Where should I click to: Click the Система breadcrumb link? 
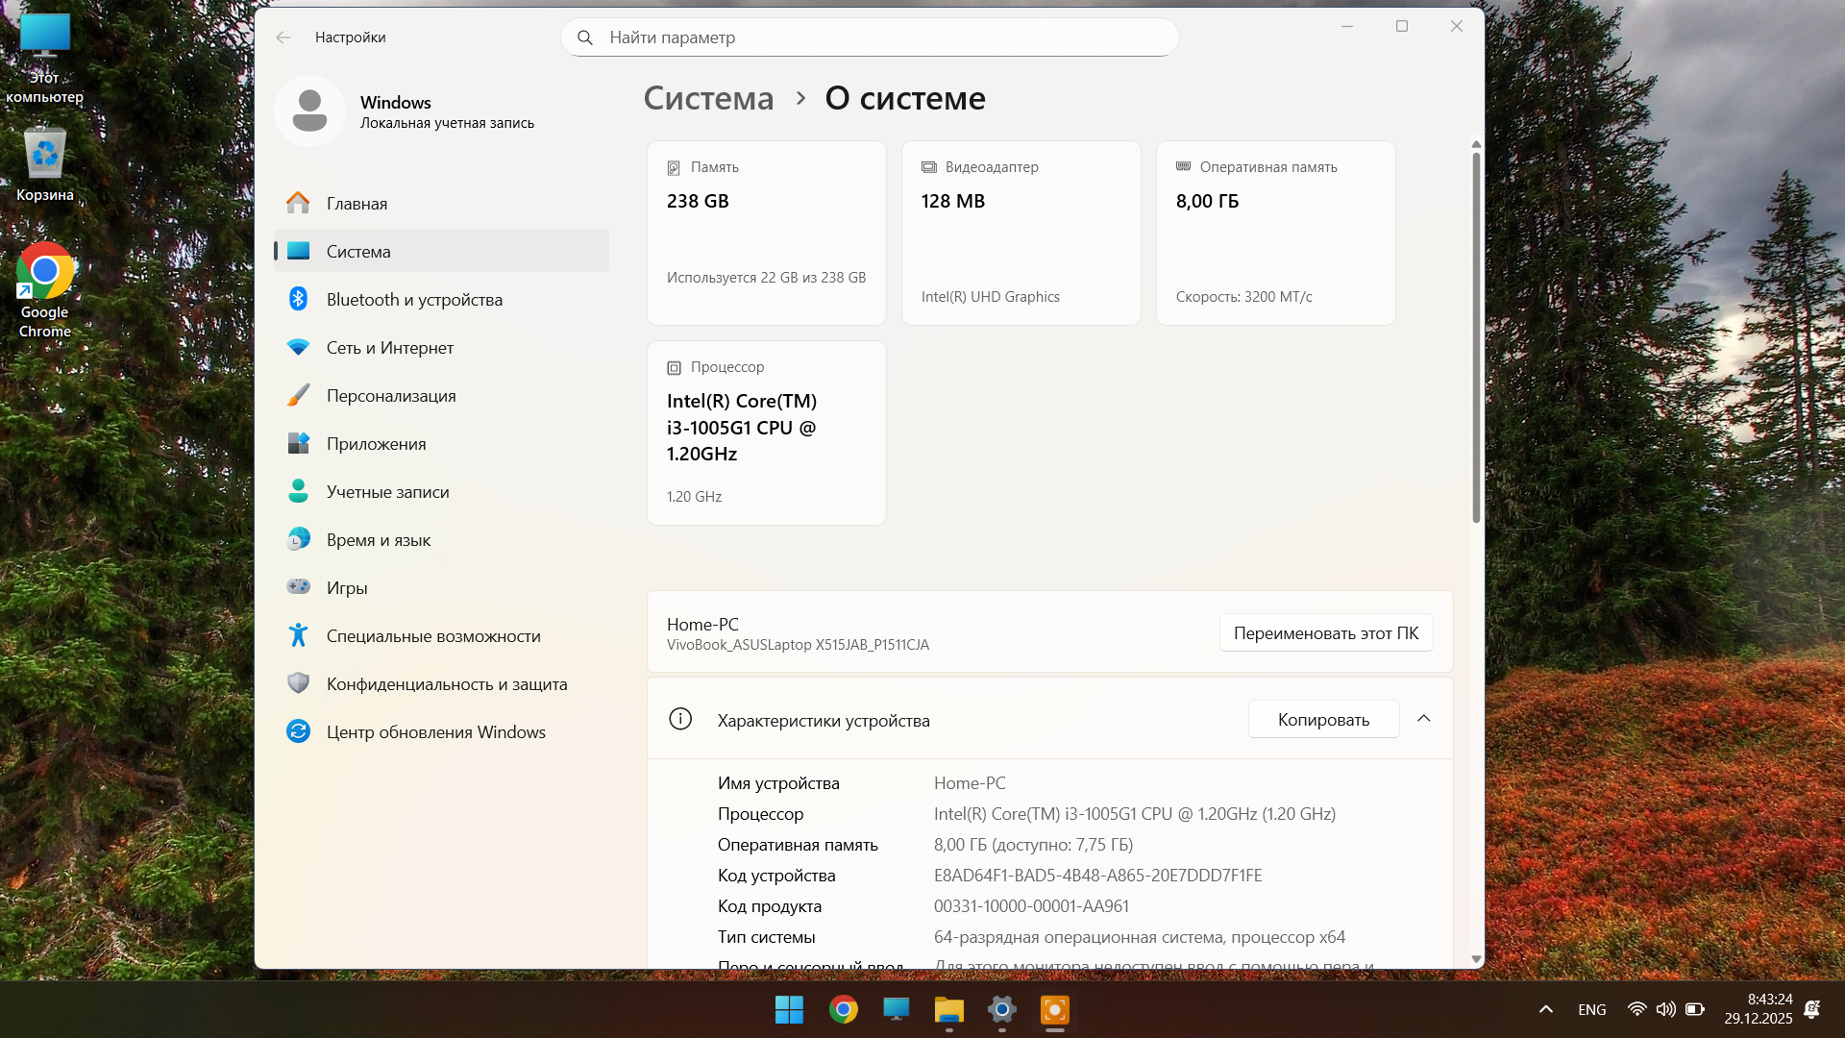[x=708, y=98]
